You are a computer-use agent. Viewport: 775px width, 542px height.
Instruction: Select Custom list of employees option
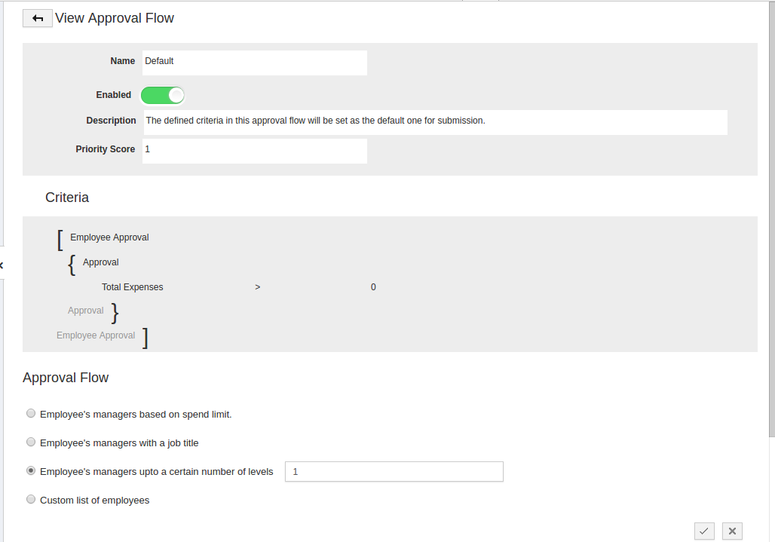(x=31, y=499)
